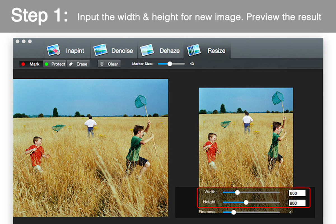Screen dimensions: 336x224
Task: Click the window minimize dot
Action: click(x=24, y=41)
